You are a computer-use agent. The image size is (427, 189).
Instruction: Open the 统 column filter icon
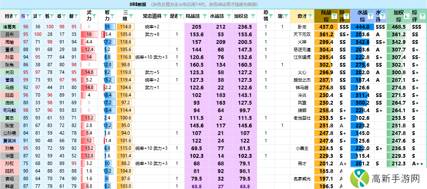pyautogui.click(x=28, y=16)
